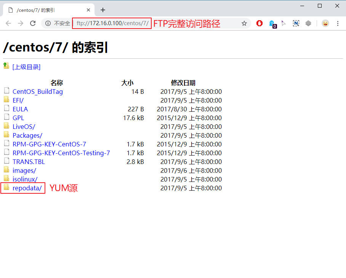The width and height of the screenshot is (346, 278).
Task: Sort by the 大小 column header
Action: pyautogui.click(x=127, y=83)
